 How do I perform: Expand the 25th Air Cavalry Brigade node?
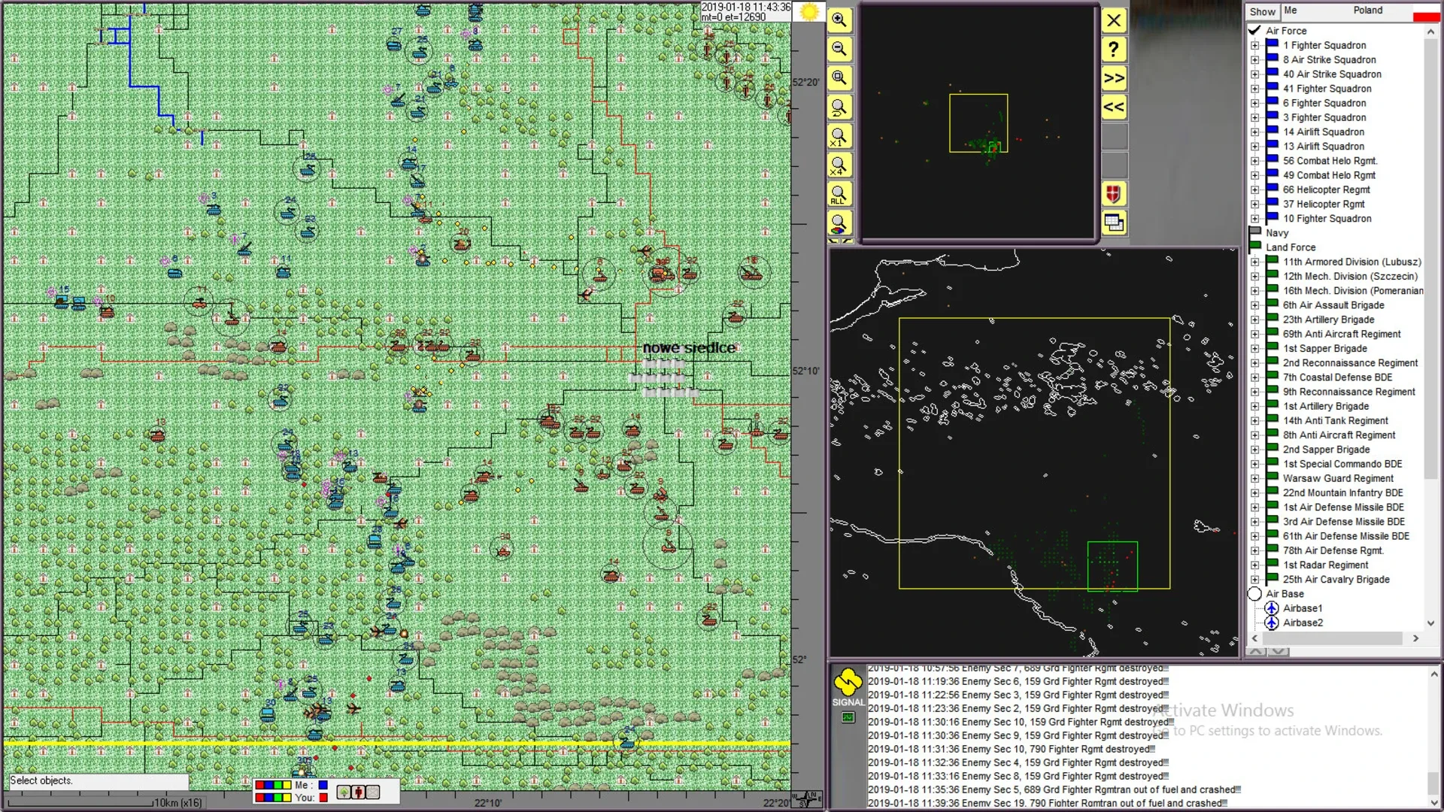pos(1254,580)
